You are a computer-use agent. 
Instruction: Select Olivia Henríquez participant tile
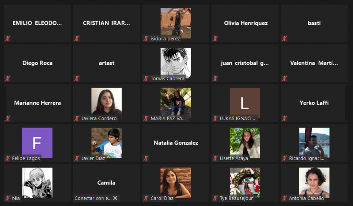coord(245,23)
